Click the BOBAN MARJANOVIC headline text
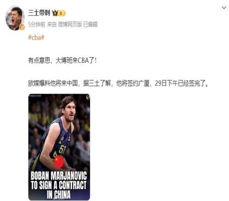 click(x=59, y=176)
